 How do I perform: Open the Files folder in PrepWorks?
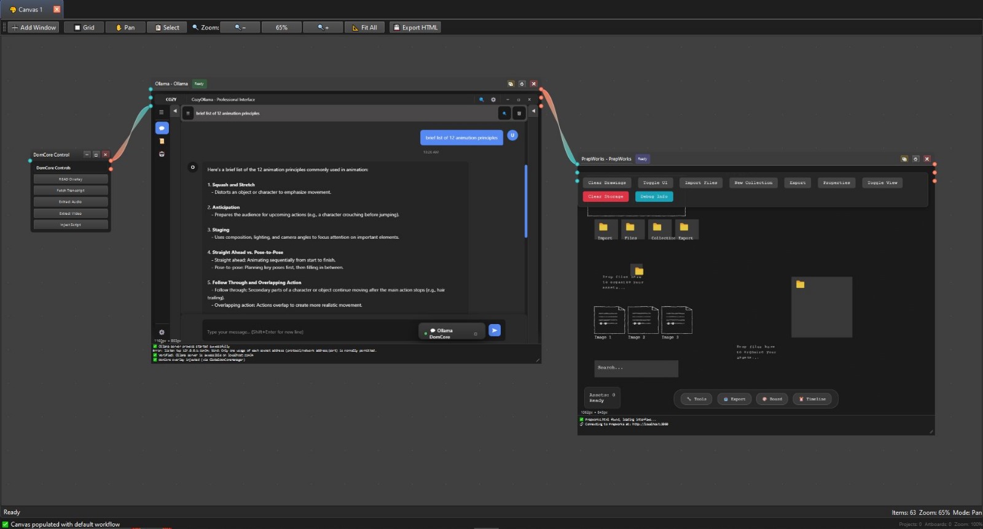click(630, 230)
